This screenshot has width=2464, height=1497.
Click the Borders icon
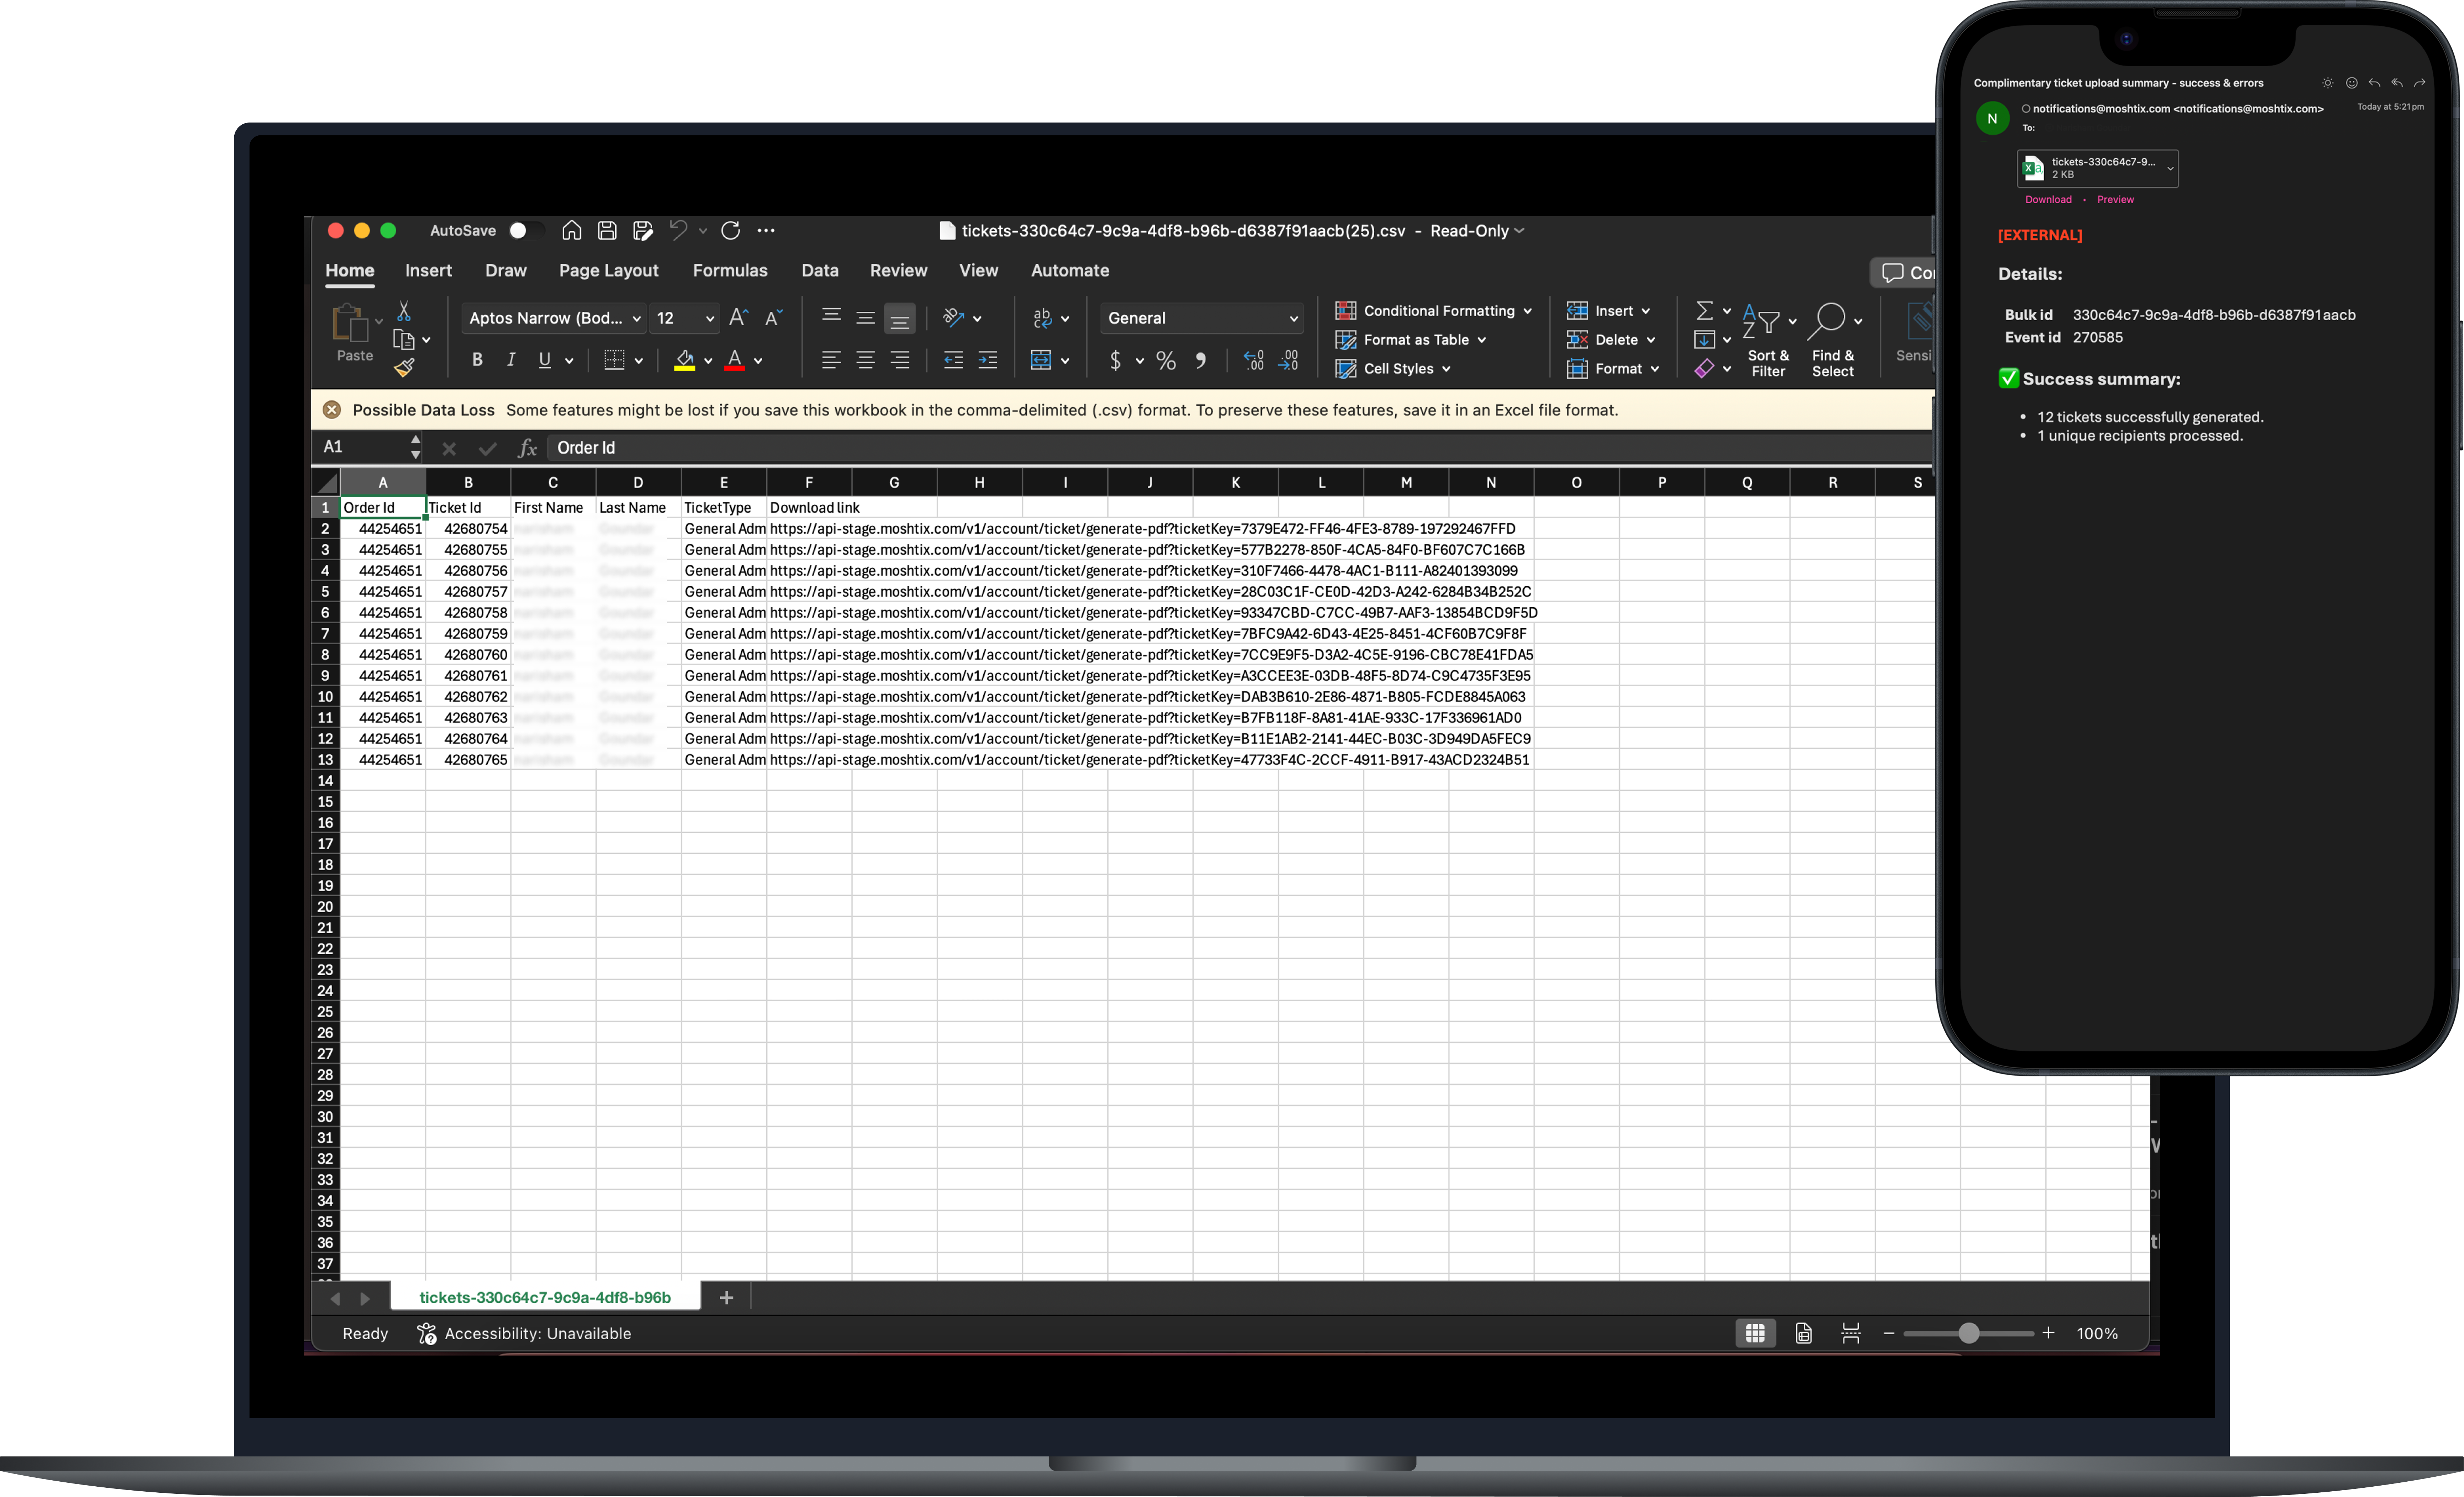tap(614, 360)
